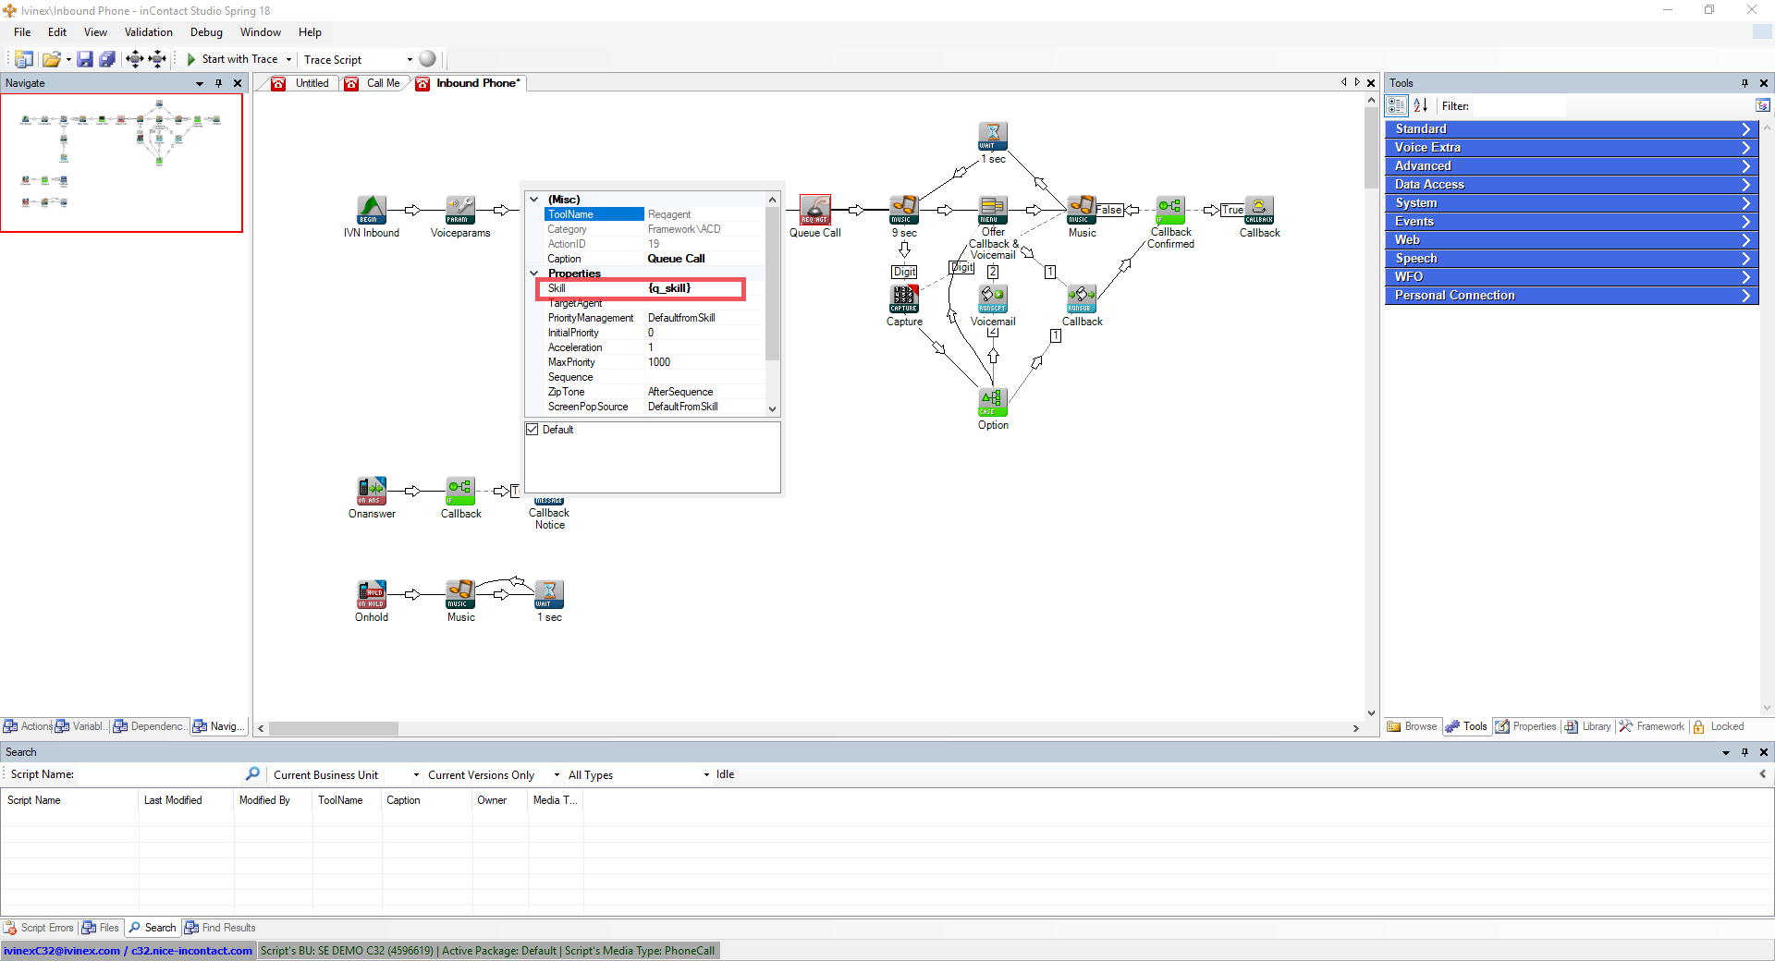Click the Navigate panel script thumbnail
This screenshot has width=1775, height=961.
[x=121, y=163]
